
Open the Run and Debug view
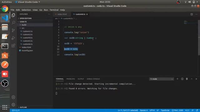tap(13, 38)
